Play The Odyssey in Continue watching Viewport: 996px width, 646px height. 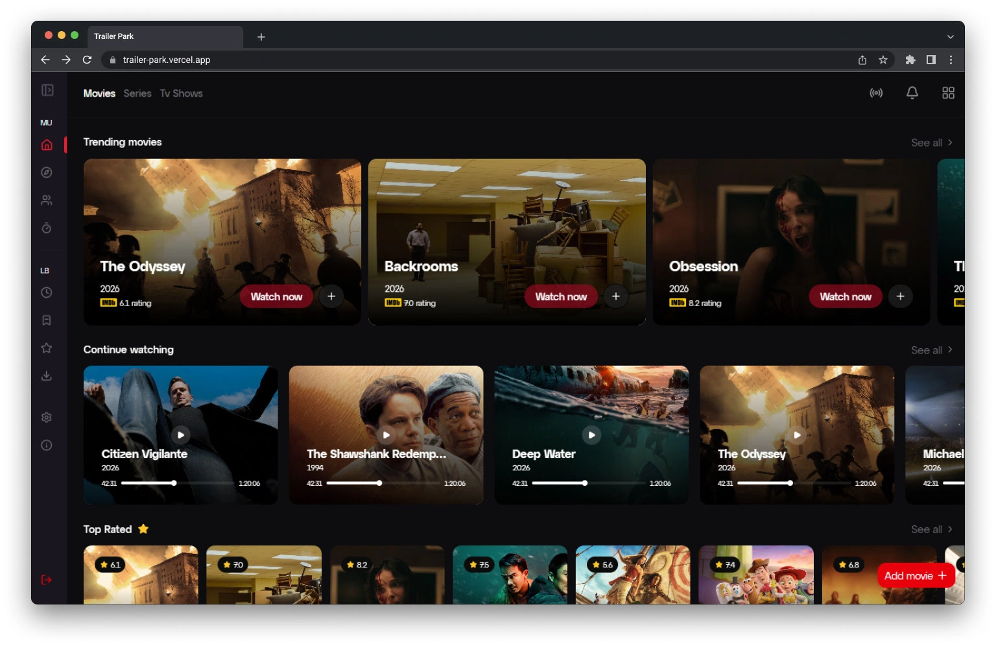(x=797, y=435)
